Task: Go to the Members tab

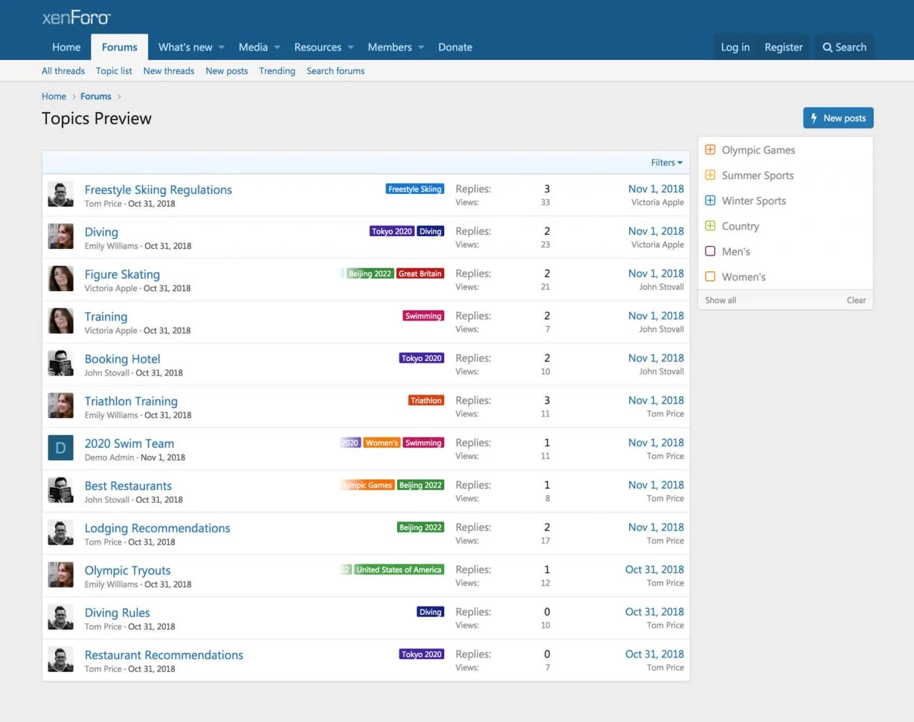Action: 389,48
